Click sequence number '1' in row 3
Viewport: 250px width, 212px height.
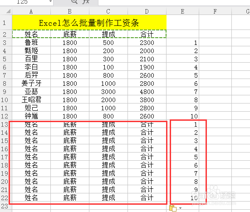[183, 42]
